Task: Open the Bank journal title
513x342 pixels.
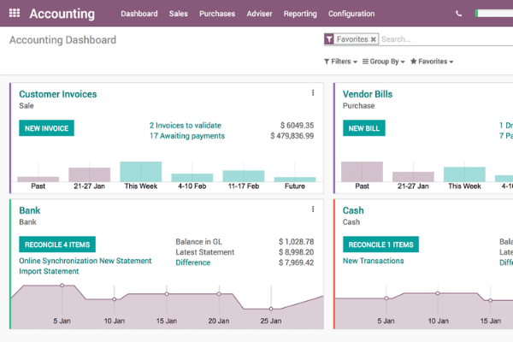Action: (x=29, y=210)
